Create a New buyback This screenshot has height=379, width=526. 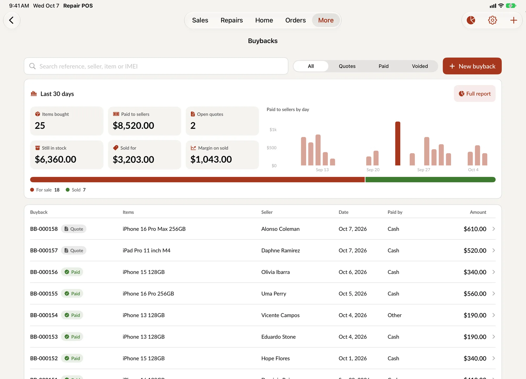[472, 66]
